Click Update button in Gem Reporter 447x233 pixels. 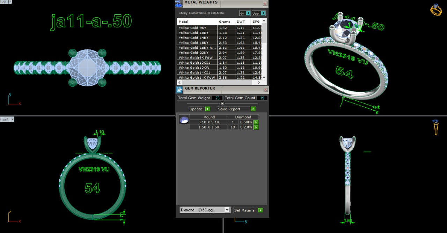[196, 109]
